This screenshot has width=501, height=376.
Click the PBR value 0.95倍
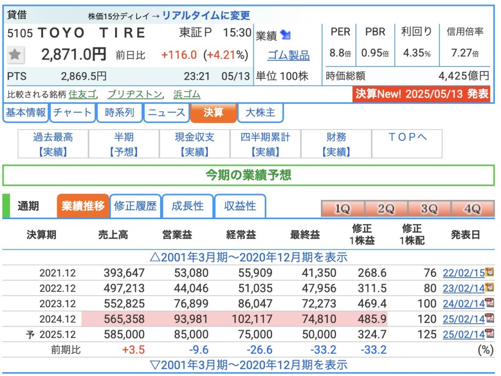tap(375, 53)
